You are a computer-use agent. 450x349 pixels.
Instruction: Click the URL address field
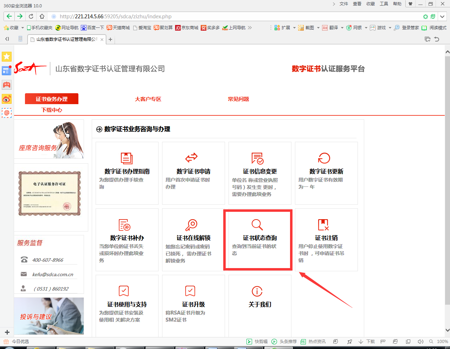tap(211, 17)
